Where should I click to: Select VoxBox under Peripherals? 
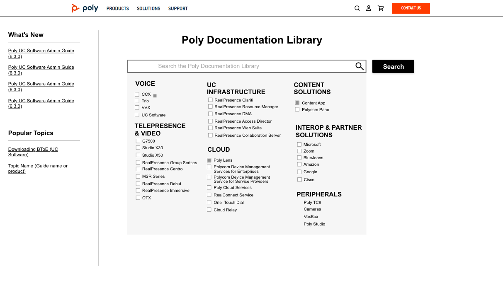click(311, 217)
